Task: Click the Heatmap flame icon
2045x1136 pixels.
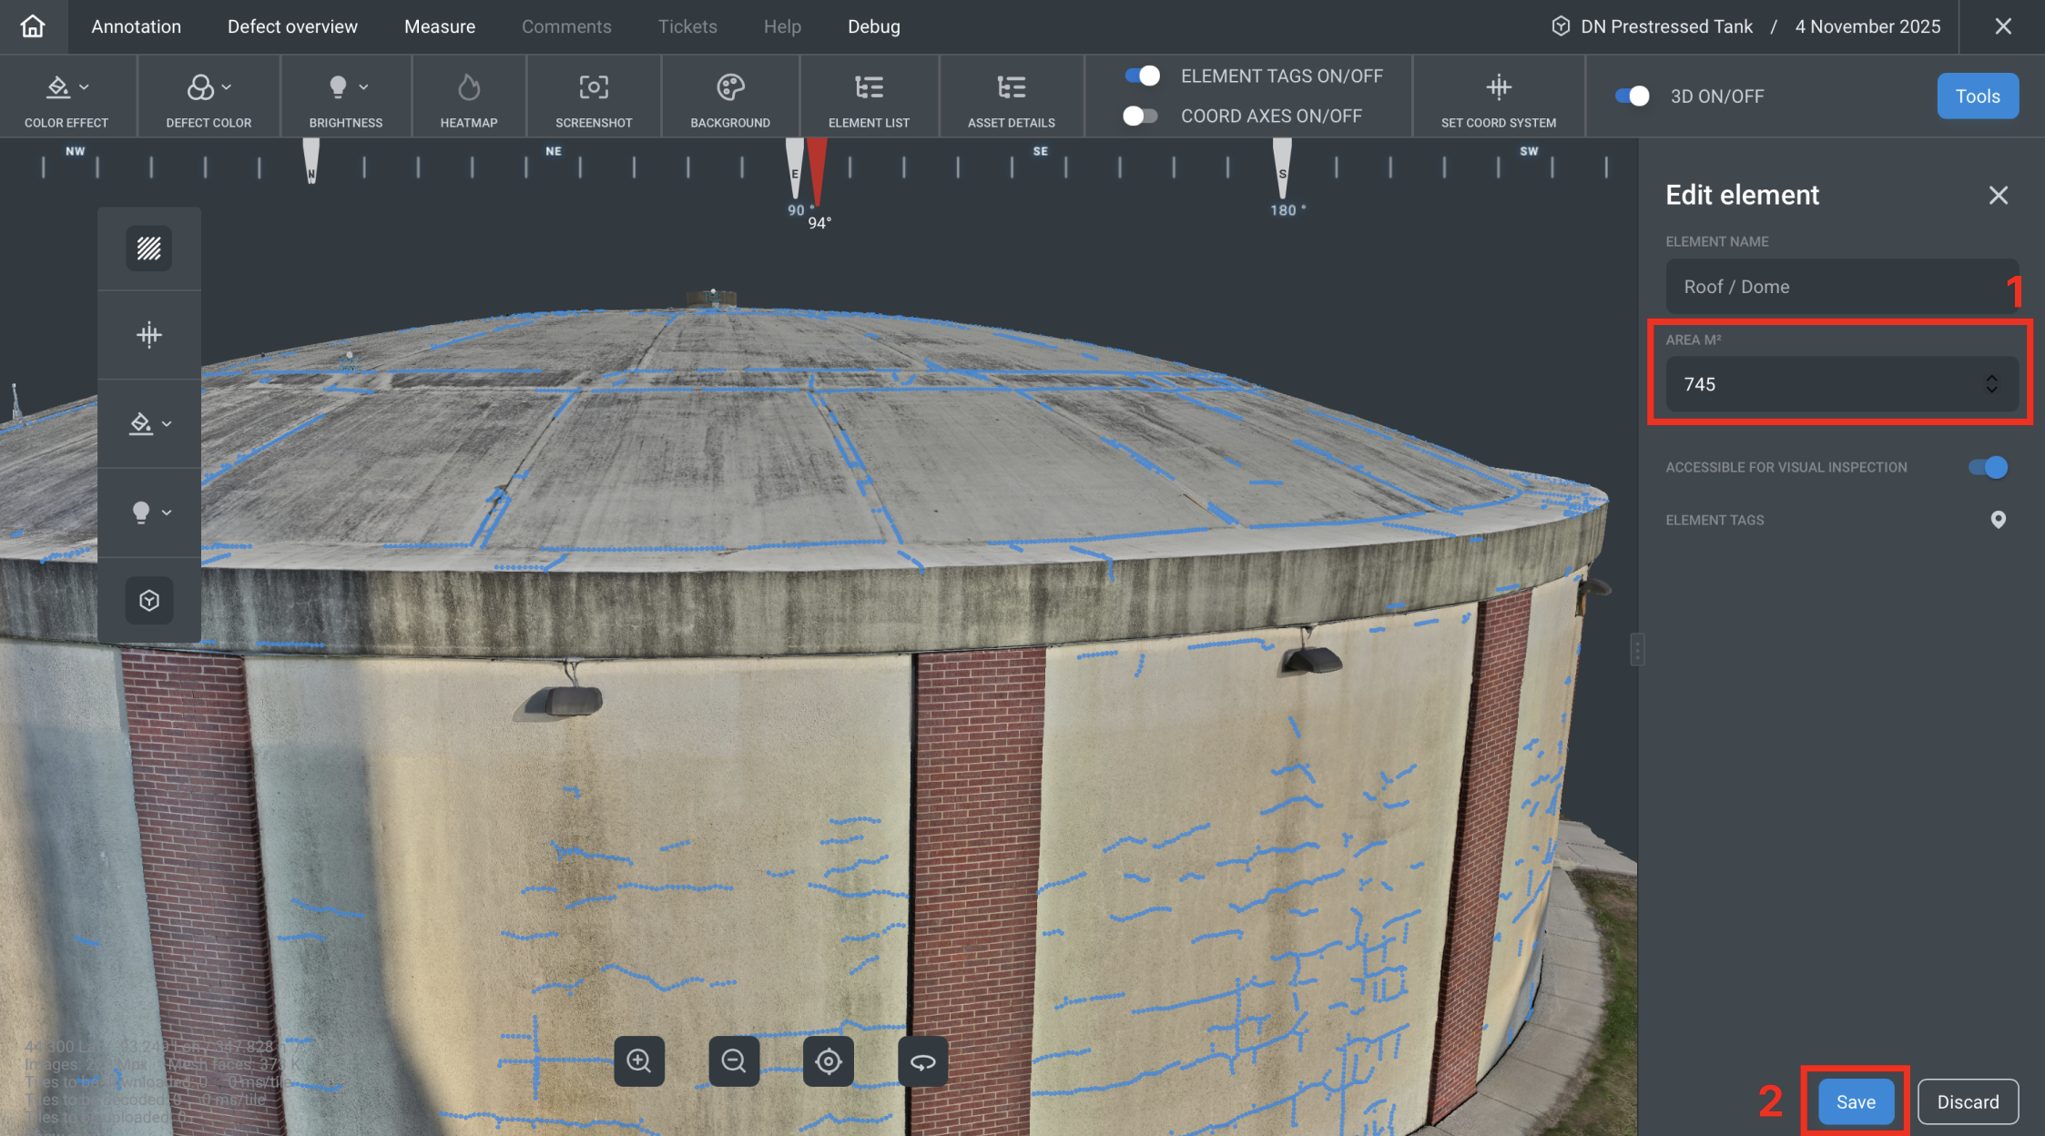Action: [x=468, y=88]
